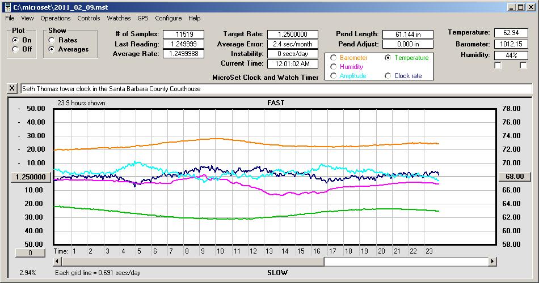
Task: Click the FAST label above chart
Action: 276,103
